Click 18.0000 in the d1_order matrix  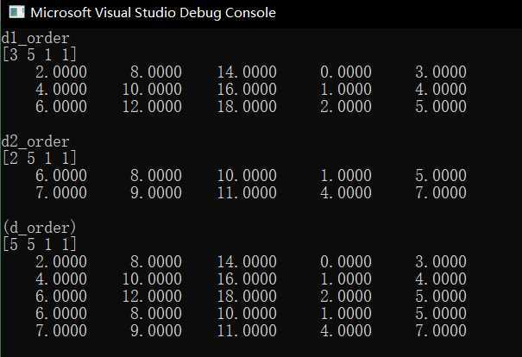point(247,106)
